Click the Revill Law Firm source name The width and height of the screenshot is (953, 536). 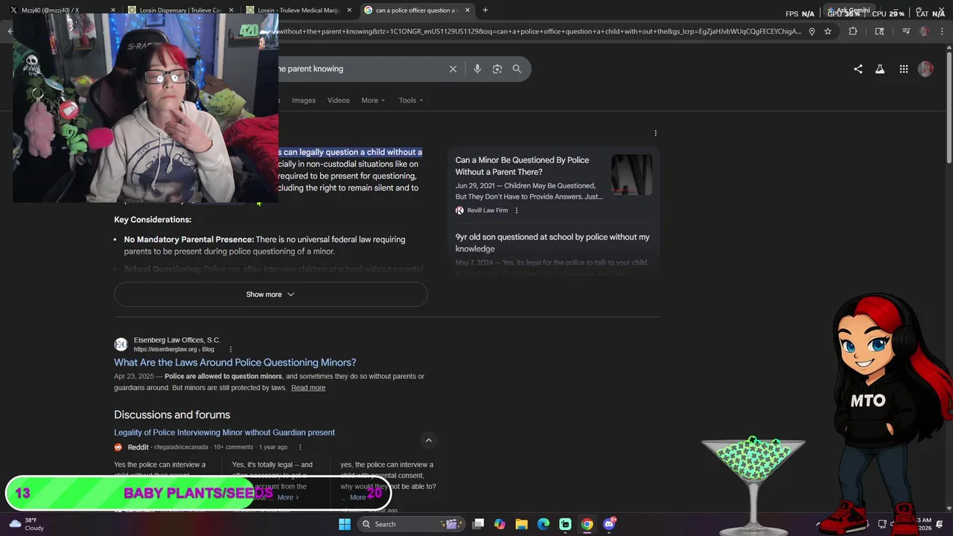coord(487,211)
